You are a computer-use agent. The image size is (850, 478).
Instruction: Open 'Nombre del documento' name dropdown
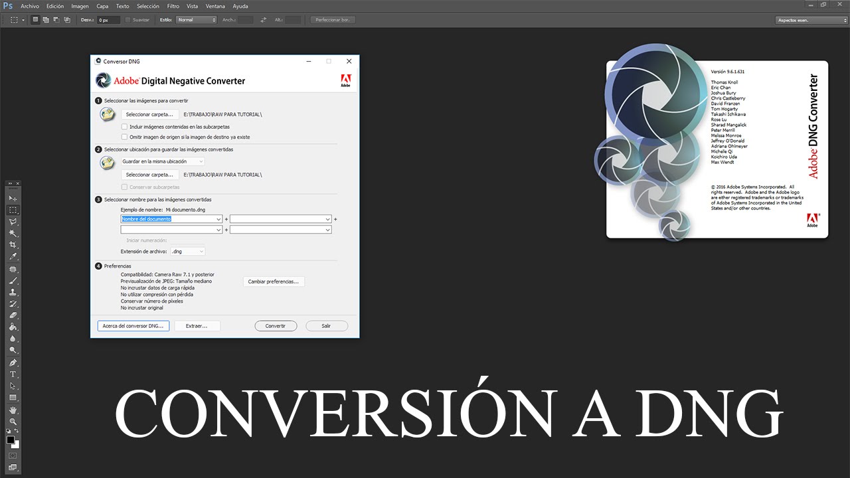[x=171, y=219]
